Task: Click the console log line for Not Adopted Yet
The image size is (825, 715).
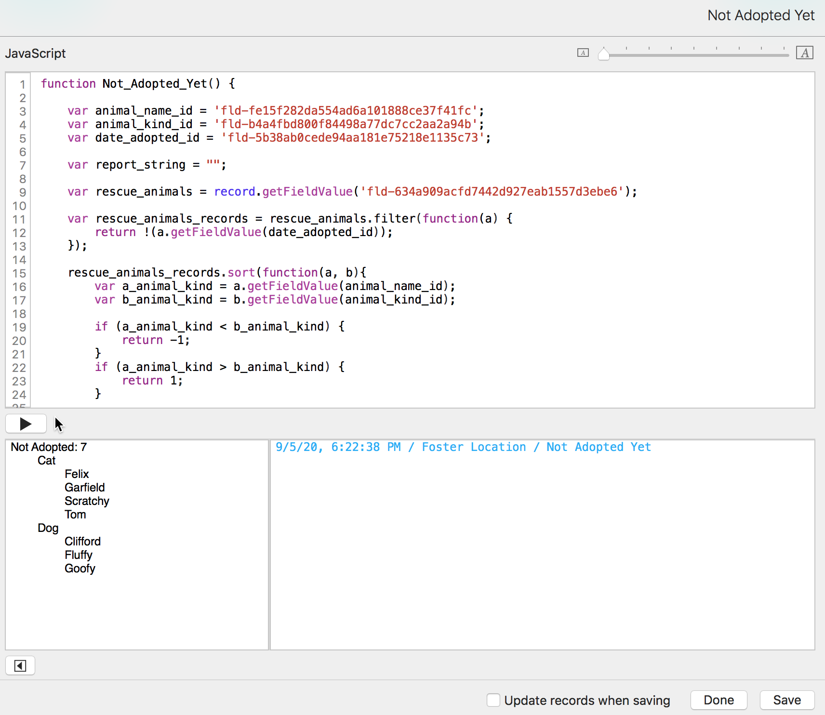Action: pyautogui.click(x=463, y=447)
